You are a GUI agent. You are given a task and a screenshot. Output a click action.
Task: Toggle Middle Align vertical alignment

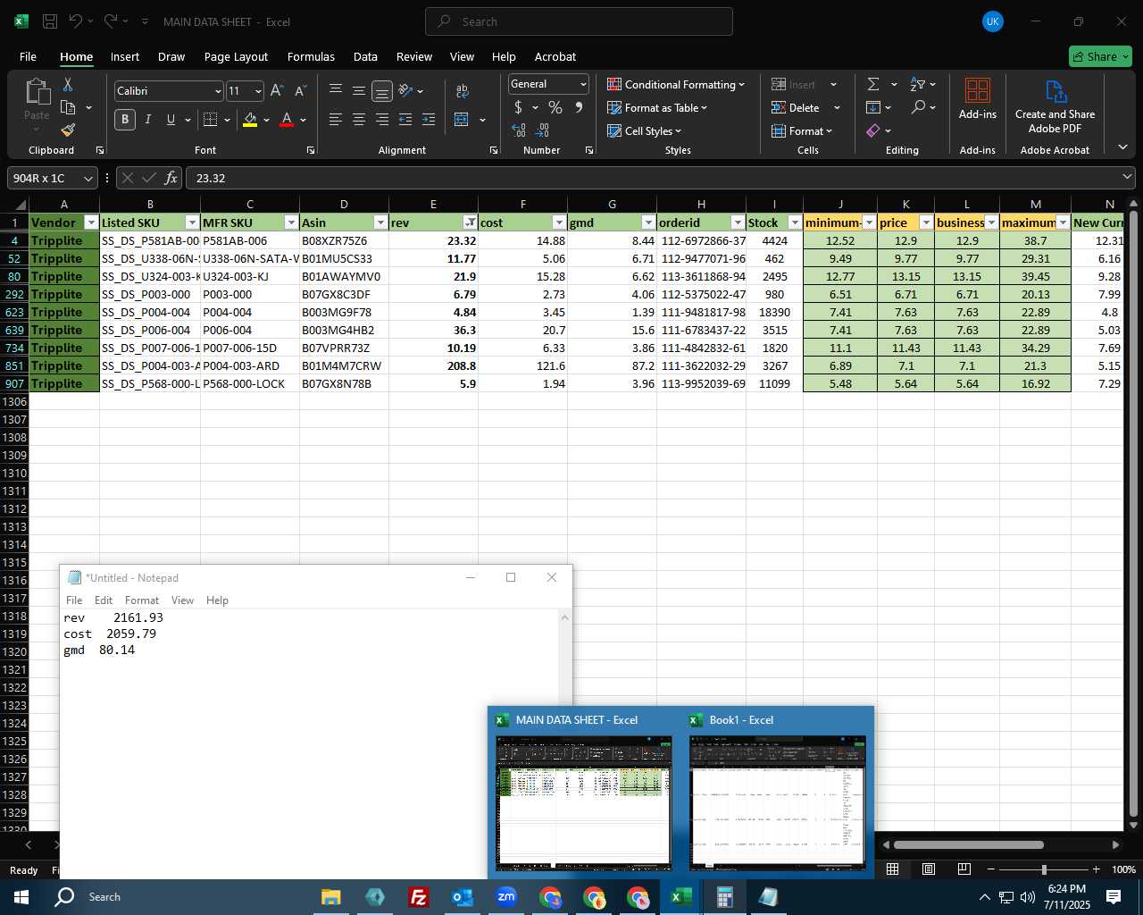pyautogui.click(x=358, y=90)
